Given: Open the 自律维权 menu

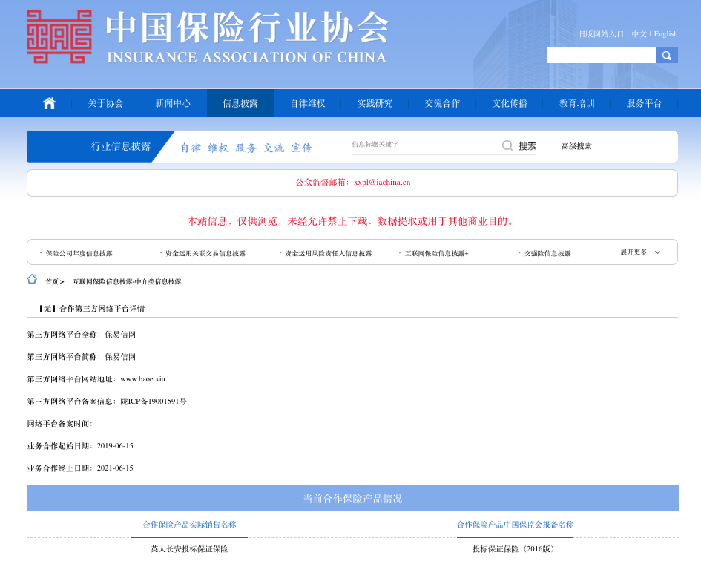Looking at the screenshot, I should pyautogui.click(x=308, y=103).
